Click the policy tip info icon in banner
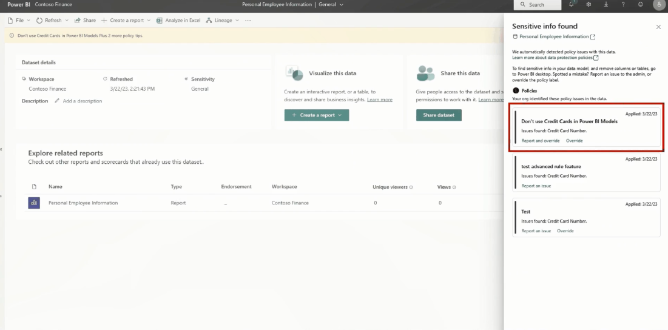The image size is (668, 330). click(12, 36)
